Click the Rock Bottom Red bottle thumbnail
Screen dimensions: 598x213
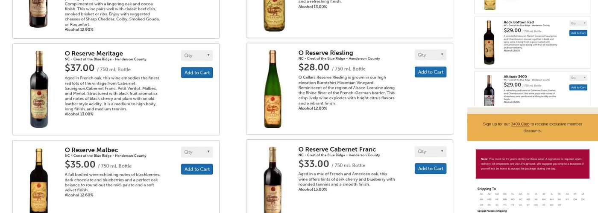click(489, 42)
